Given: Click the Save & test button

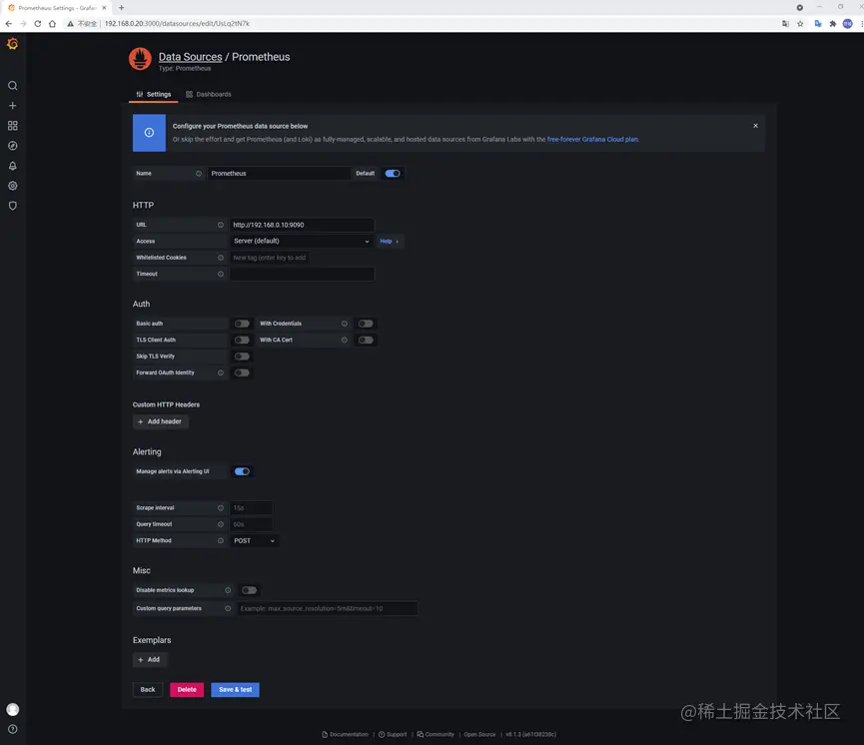Looking at the screenshot, I should point(236,690).
